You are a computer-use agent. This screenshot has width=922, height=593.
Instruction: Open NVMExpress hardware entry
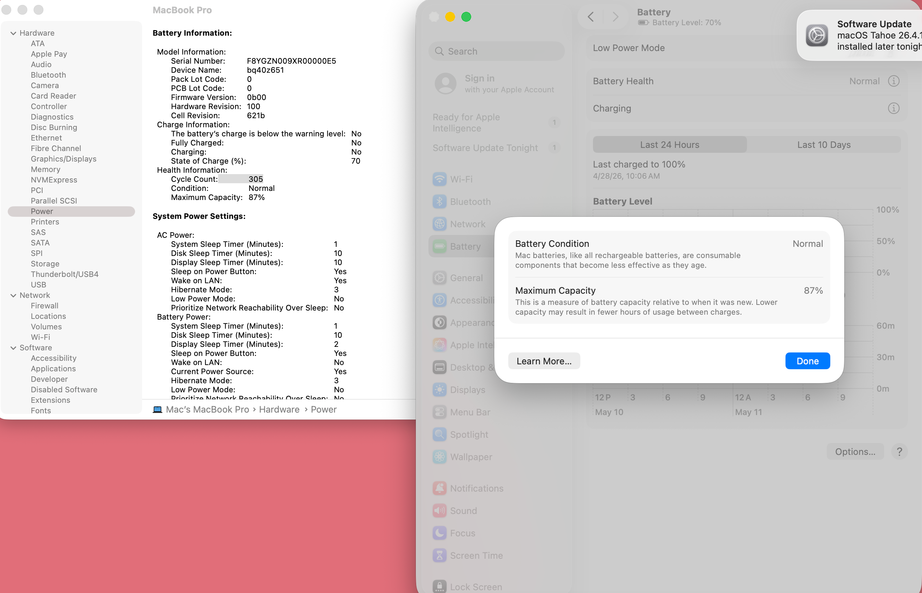[x=54, y=180]
